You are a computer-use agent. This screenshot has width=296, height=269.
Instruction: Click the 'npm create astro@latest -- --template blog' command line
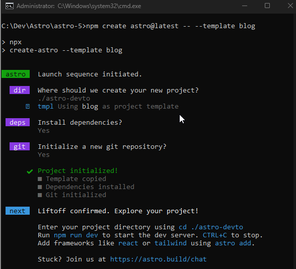[x=171, y=26]
